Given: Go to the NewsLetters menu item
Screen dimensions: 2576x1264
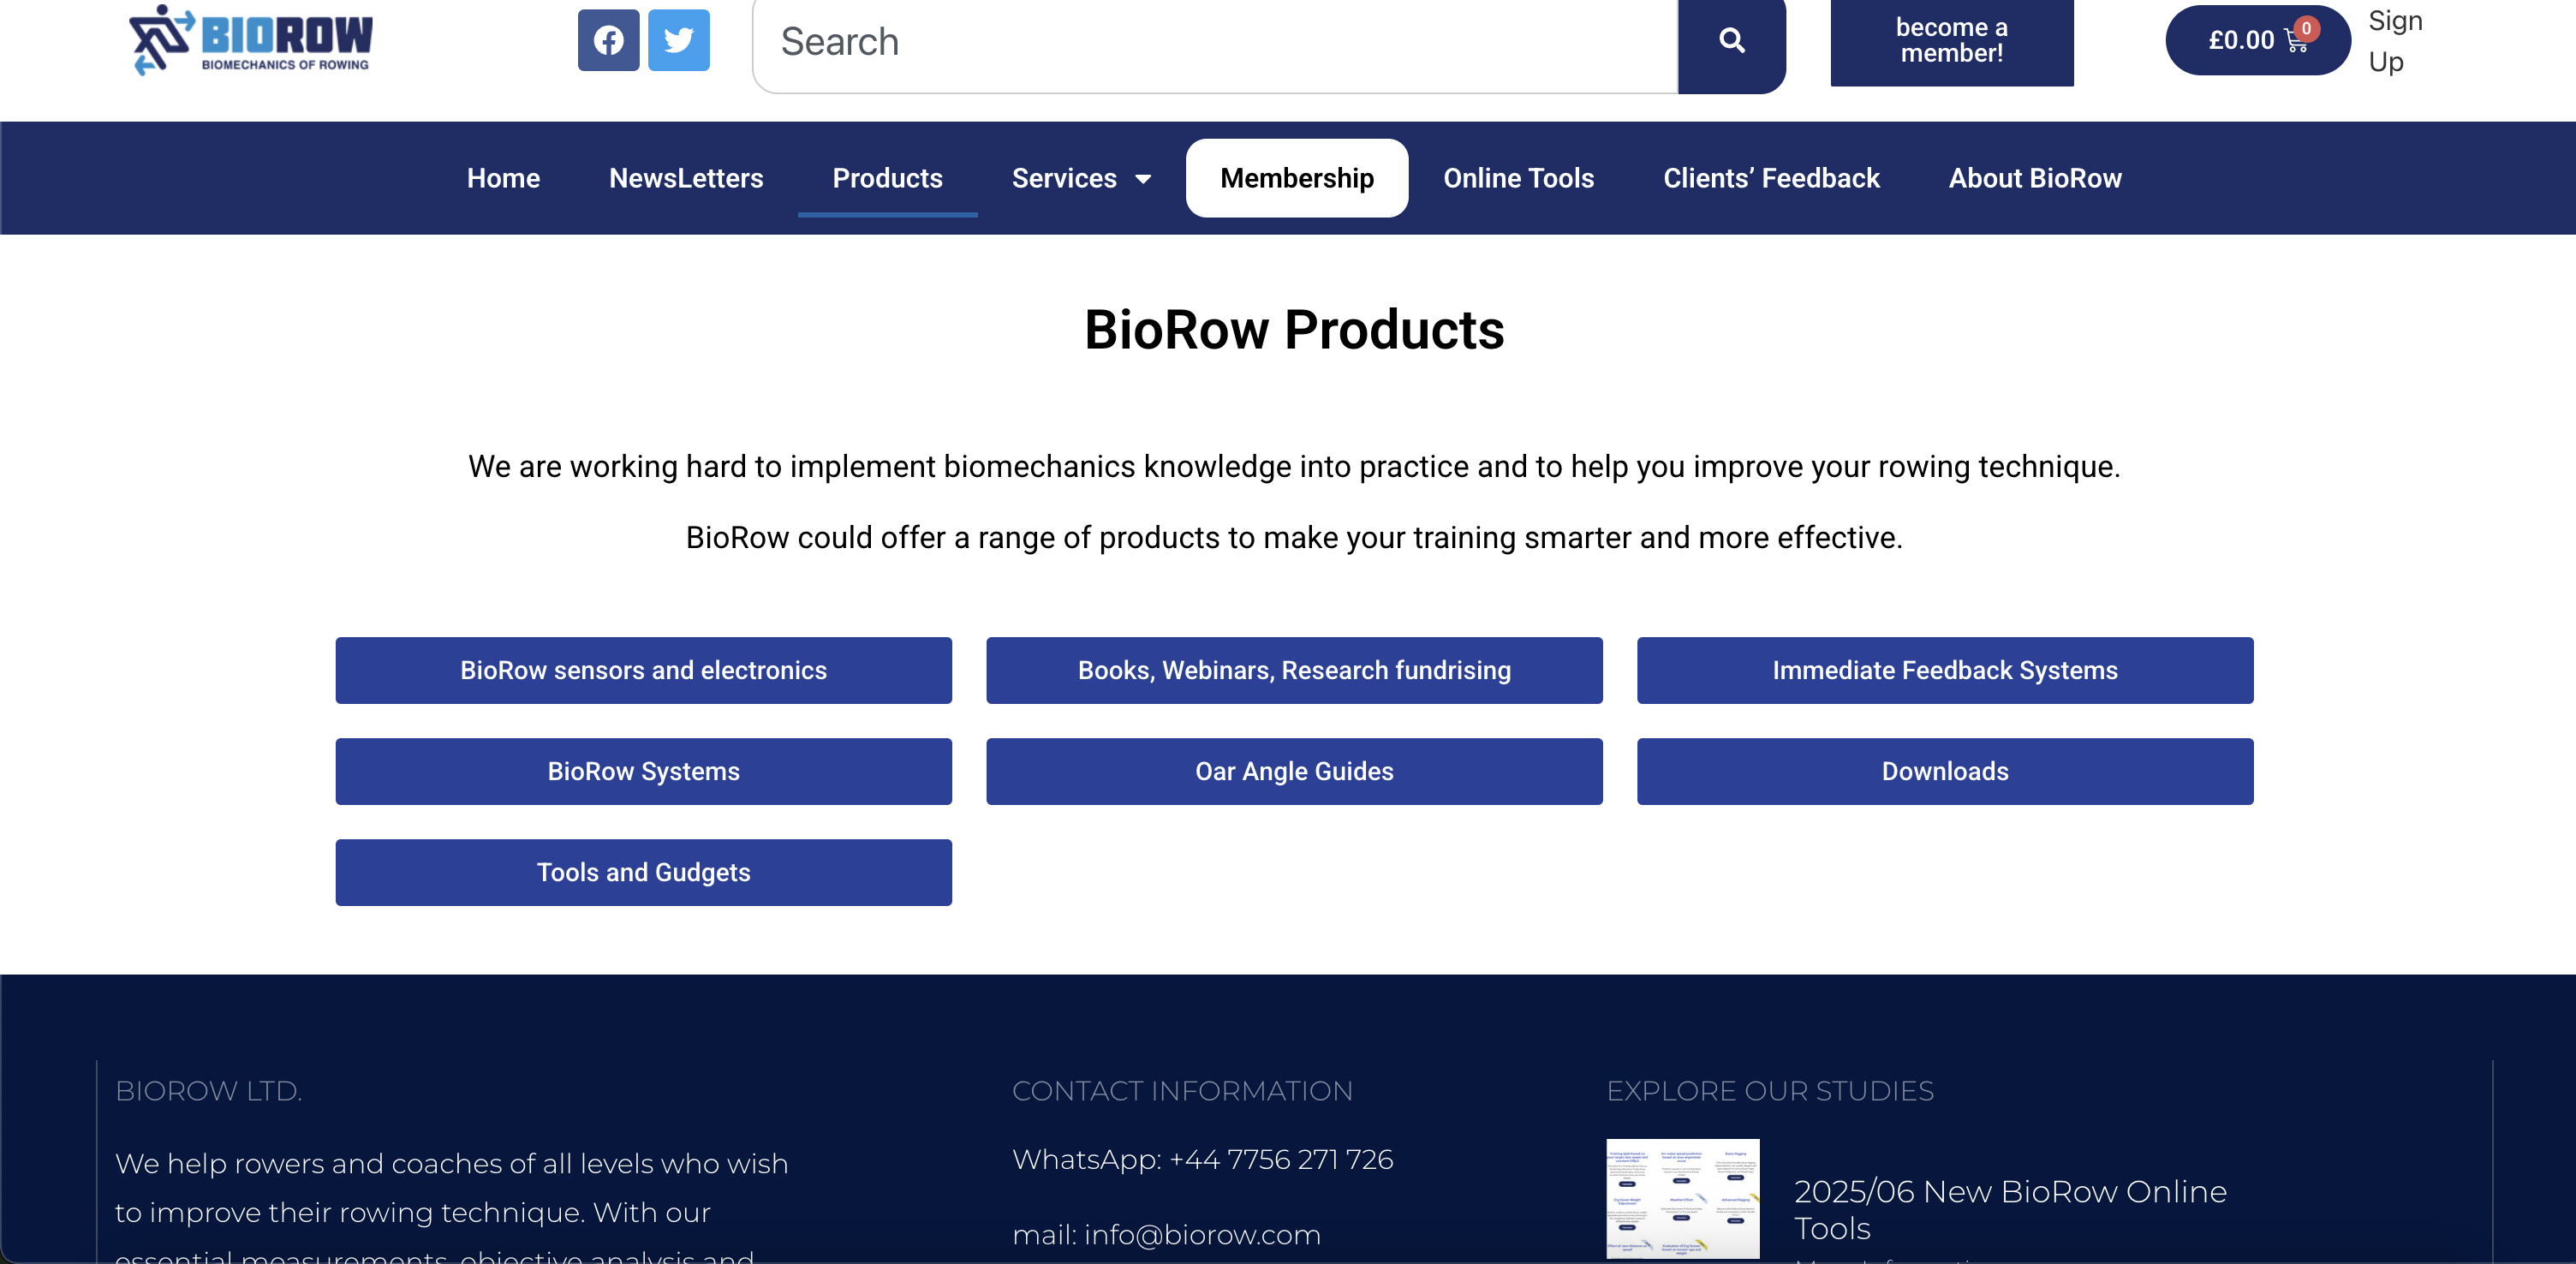Looking at the screenshot, I should [x=685, y=178].
